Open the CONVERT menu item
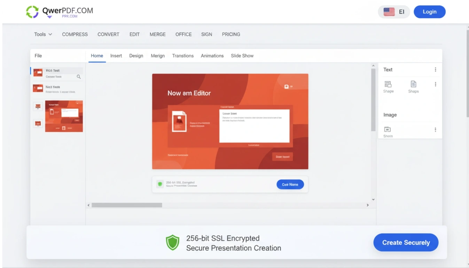The height and width of the screenshot is (268, 469). (108, 34)
